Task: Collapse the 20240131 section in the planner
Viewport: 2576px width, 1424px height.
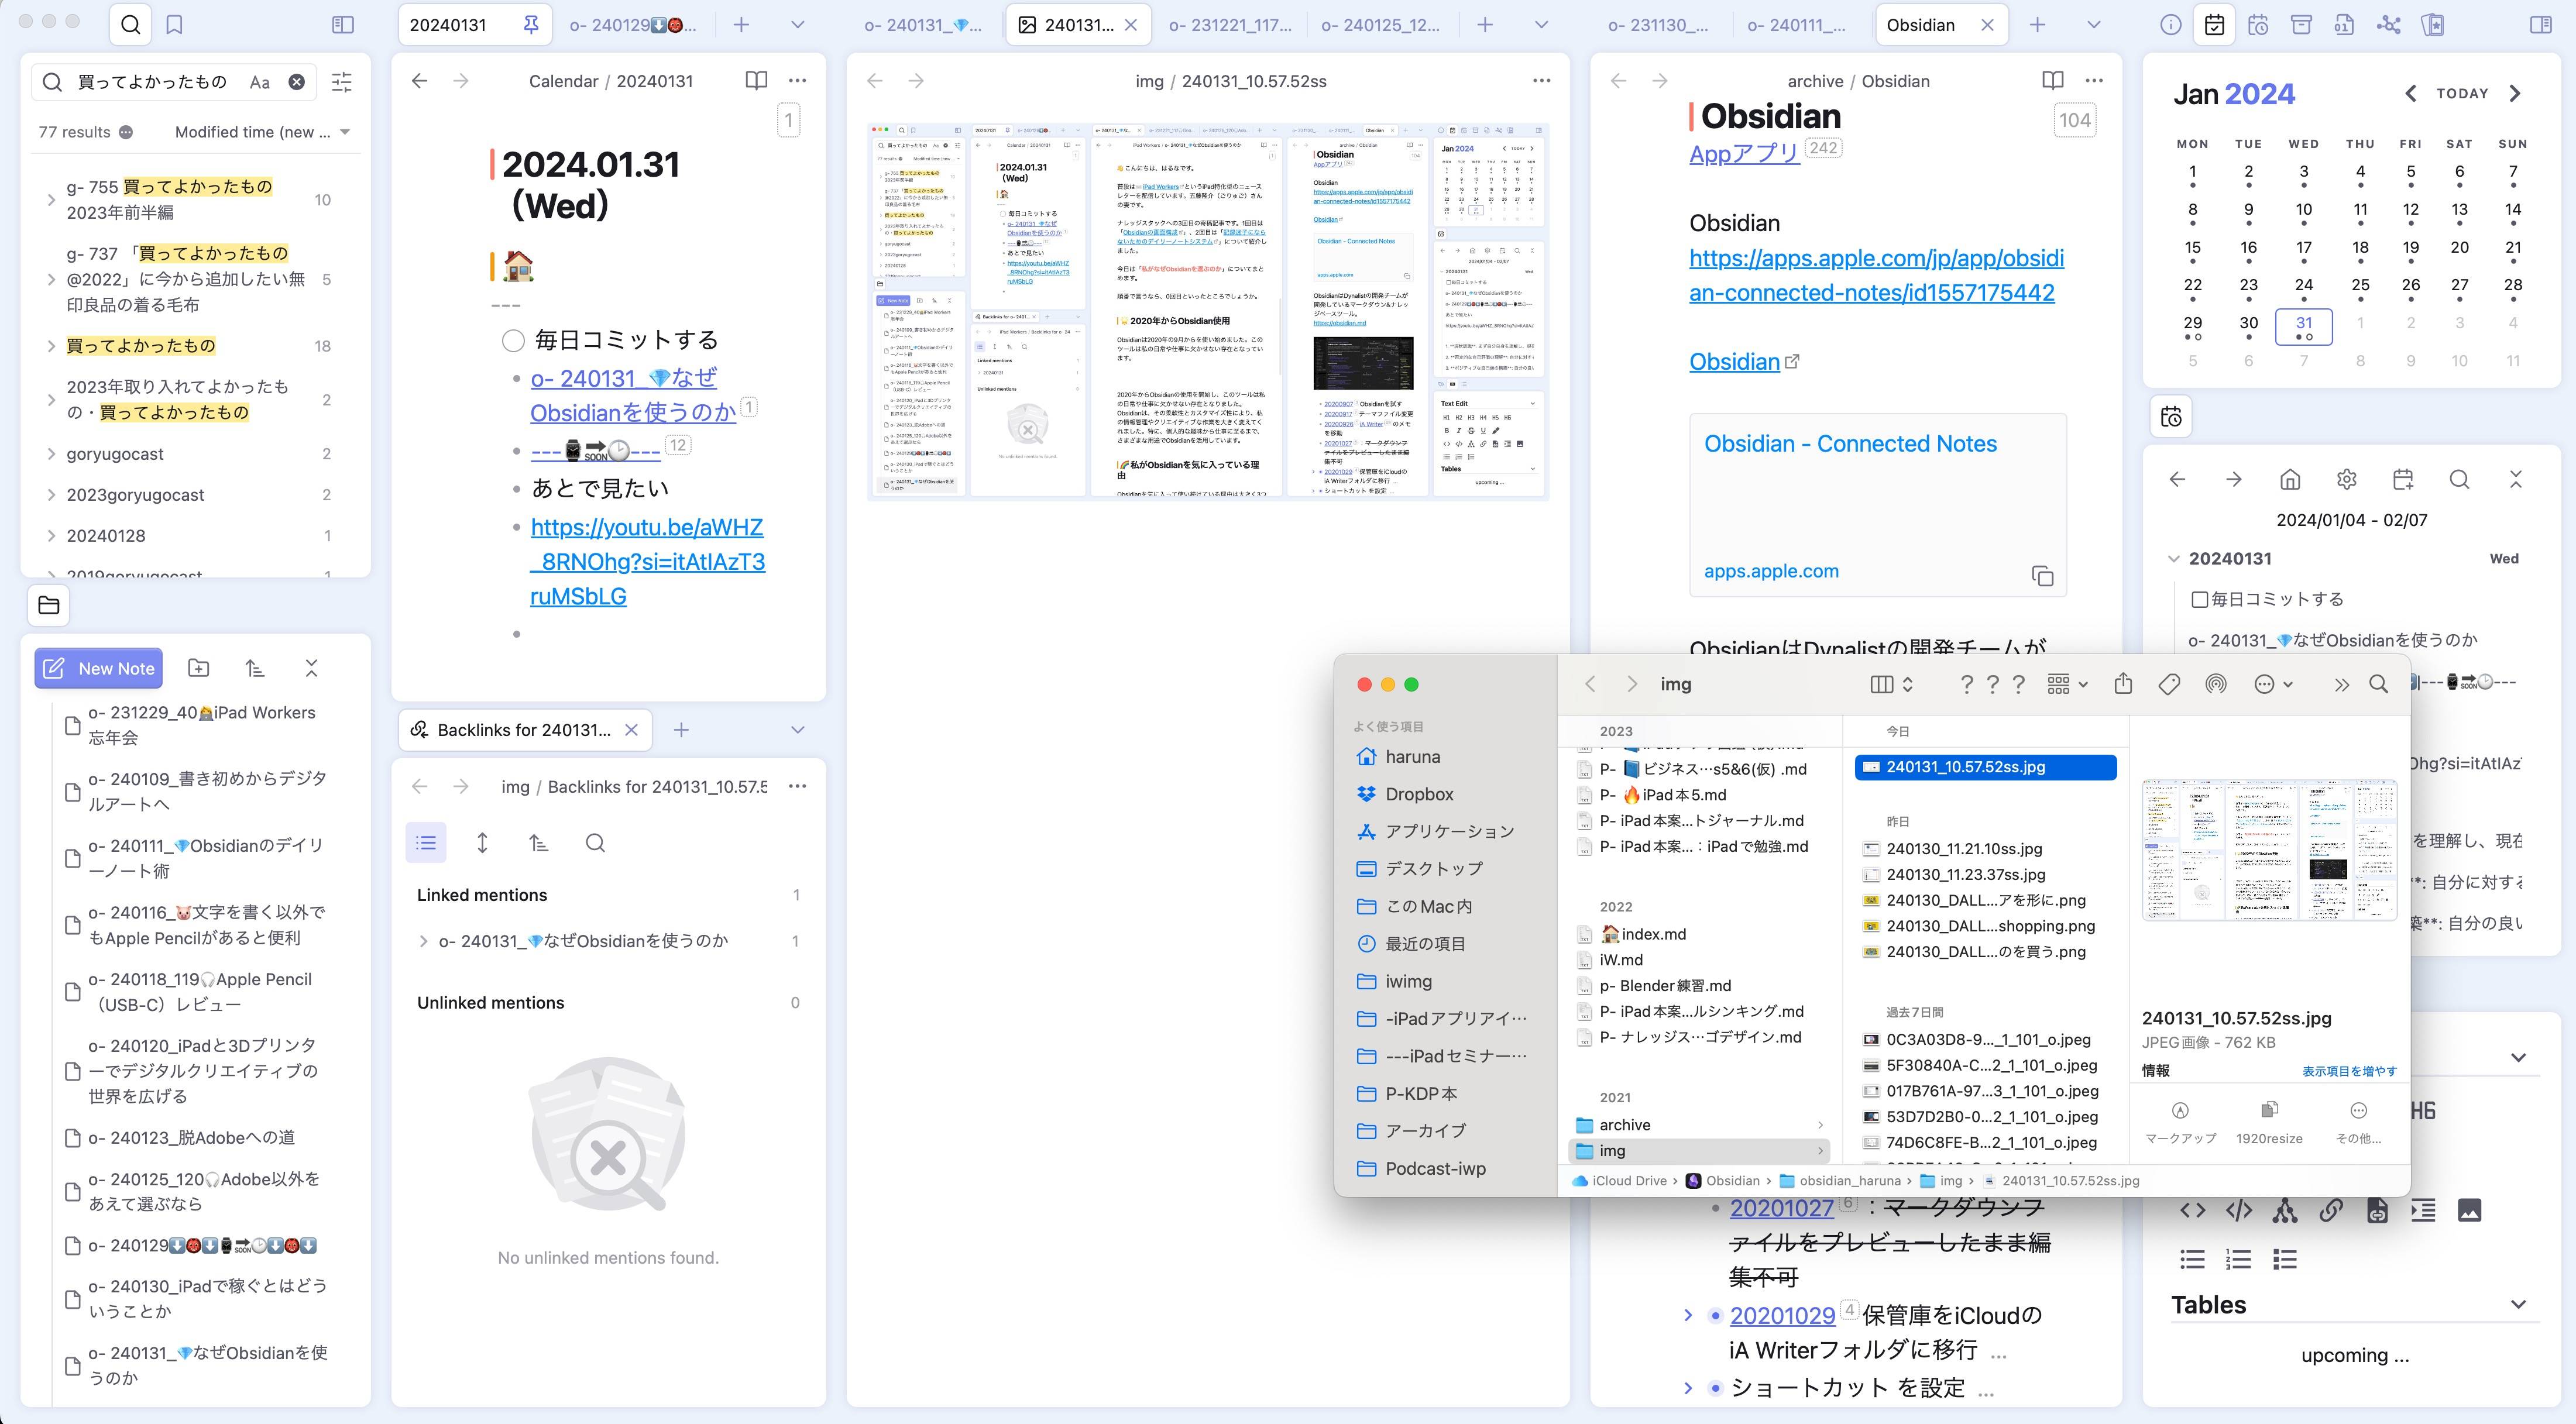Action: tap(2173, 559)
